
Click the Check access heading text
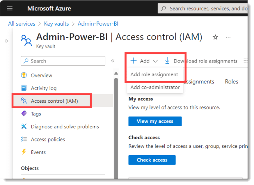[144, 137]
